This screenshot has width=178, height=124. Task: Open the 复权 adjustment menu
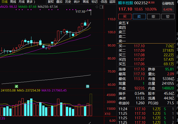pos(51,2)
